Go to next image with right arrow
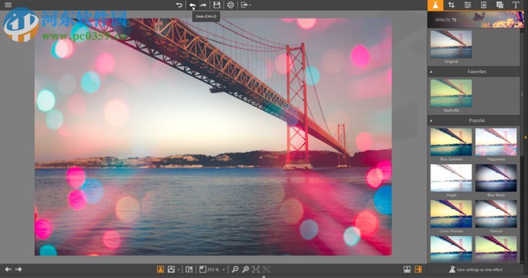Image resolution: width=528 pixels, height=278 pixels. pyautogui.click(x=19, y=269)
